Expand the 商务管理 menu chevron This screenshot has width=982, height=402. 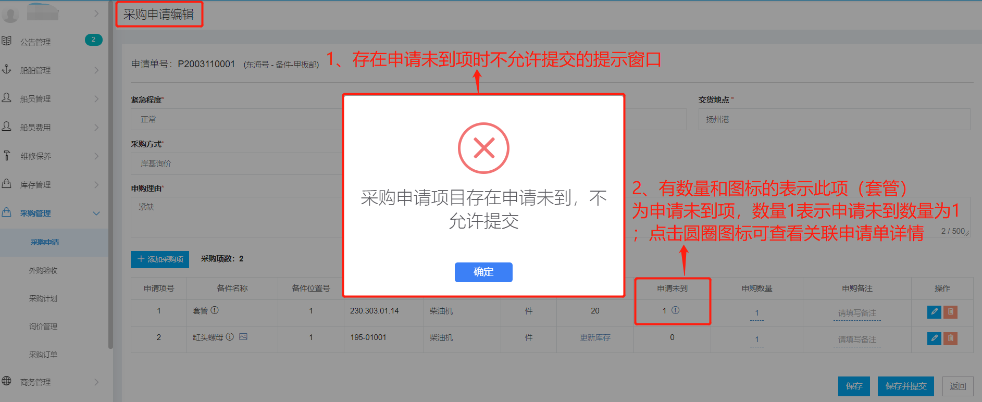(x=96, y=382)
